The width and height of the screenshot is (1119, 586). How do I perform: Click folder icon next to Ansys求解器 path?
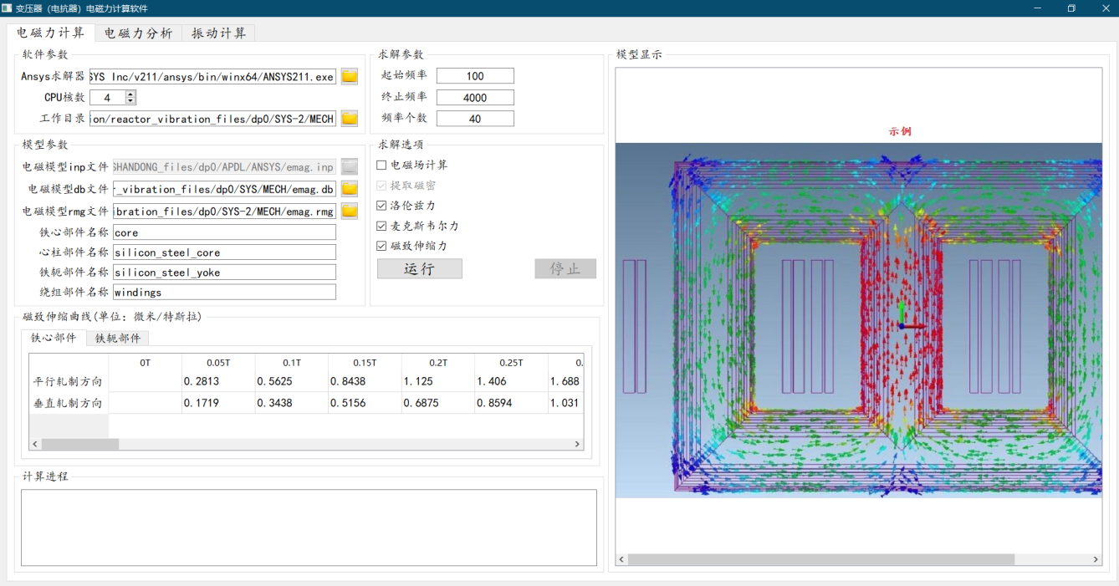(x=349, y=77)
